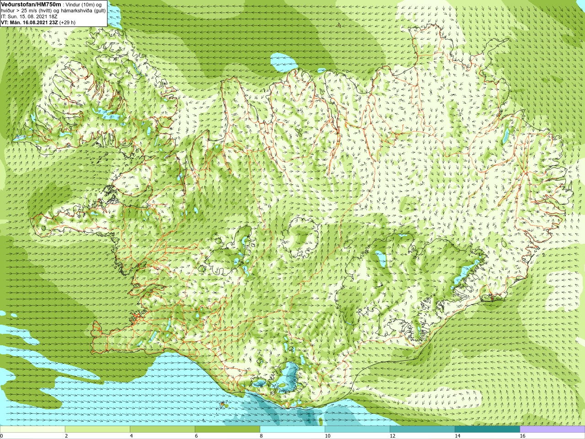Click the 6–8 m/s olive green legend swatch
Image resolution: width=585 pixels, height=439 pixels.
[x=228, y=429]
